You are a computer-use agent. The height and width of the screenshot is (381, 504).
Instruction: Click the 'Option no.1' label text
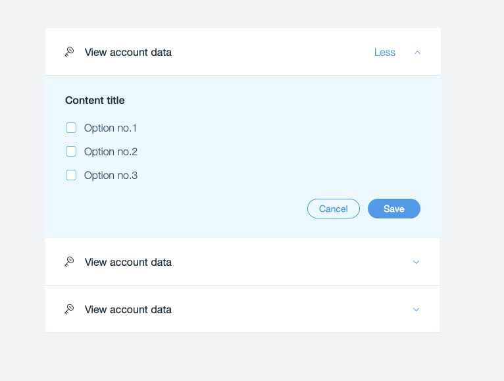click(111, 128)
